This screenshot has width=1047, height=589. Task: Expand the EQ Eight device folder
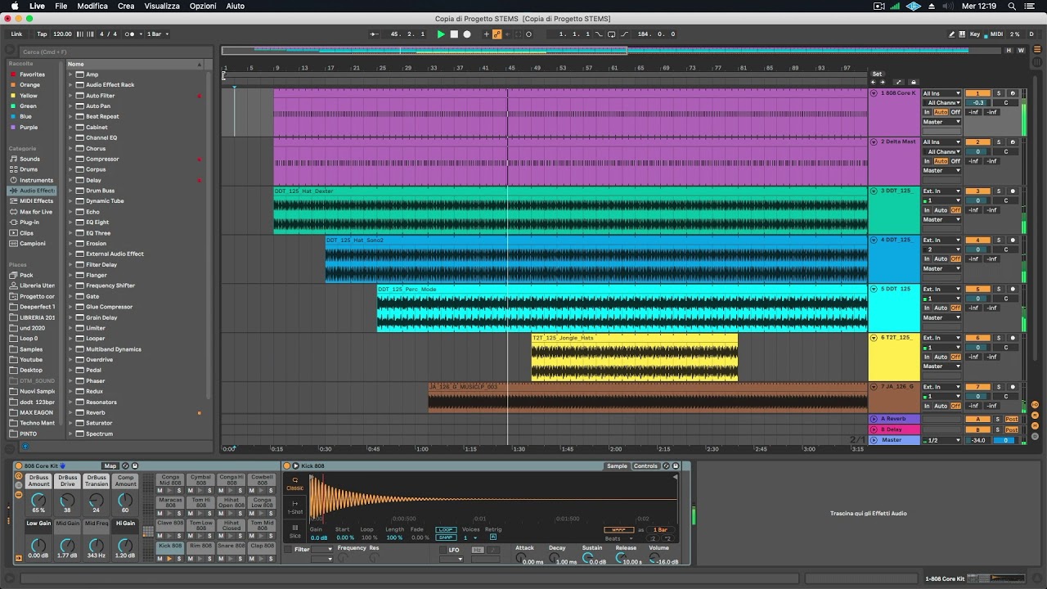click(70, 223)
